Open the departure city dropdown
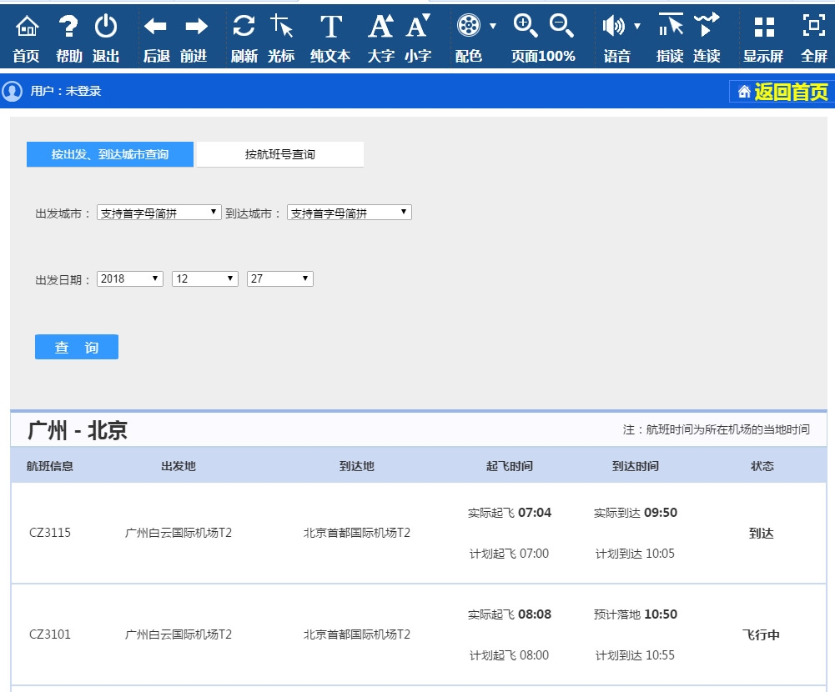The width and height of the screenshot is (835, 692). [x=158, y=212]
